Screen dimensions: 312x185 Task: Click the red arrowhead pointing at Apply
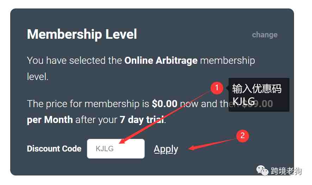point(193,148)
